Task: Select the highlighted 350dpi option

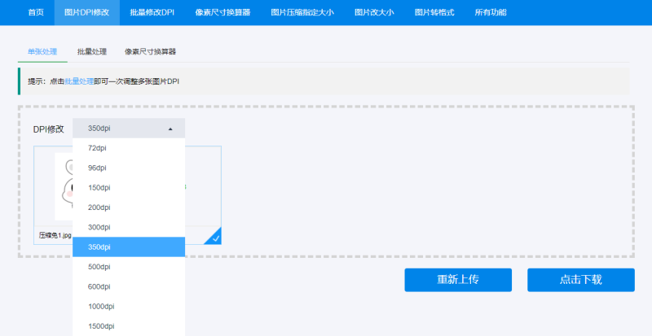Action: pyautogui.click(x=129, y=247)
